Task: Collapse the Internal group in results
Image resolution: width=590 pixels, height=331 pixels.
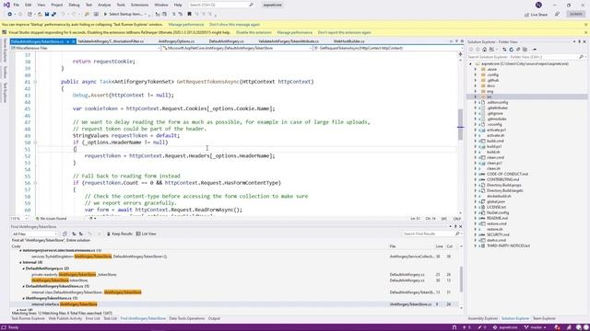Action: [x=20, y=262]
